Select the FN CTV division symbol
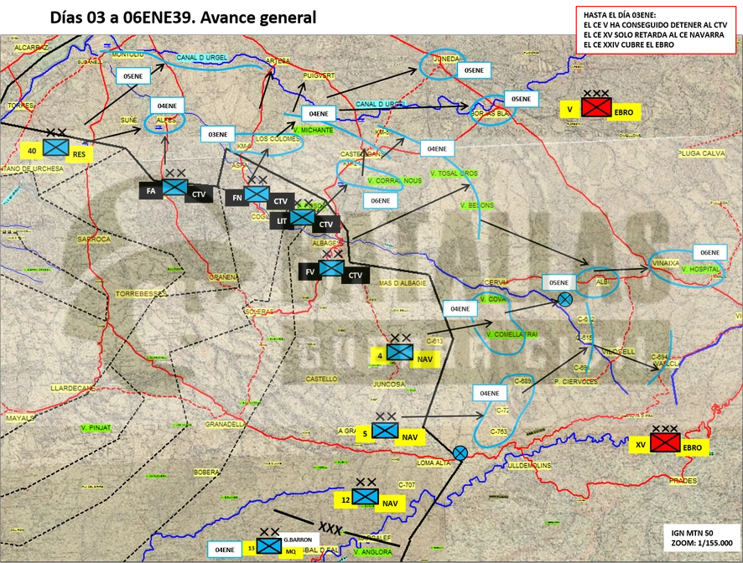The image size is (743, 563). point(257,194)
